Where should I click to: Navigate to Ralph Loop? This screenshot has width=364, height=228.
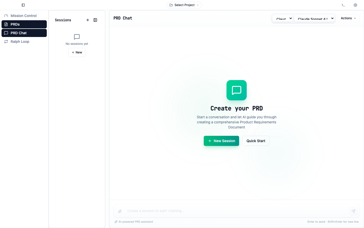[x=20, y=42]
